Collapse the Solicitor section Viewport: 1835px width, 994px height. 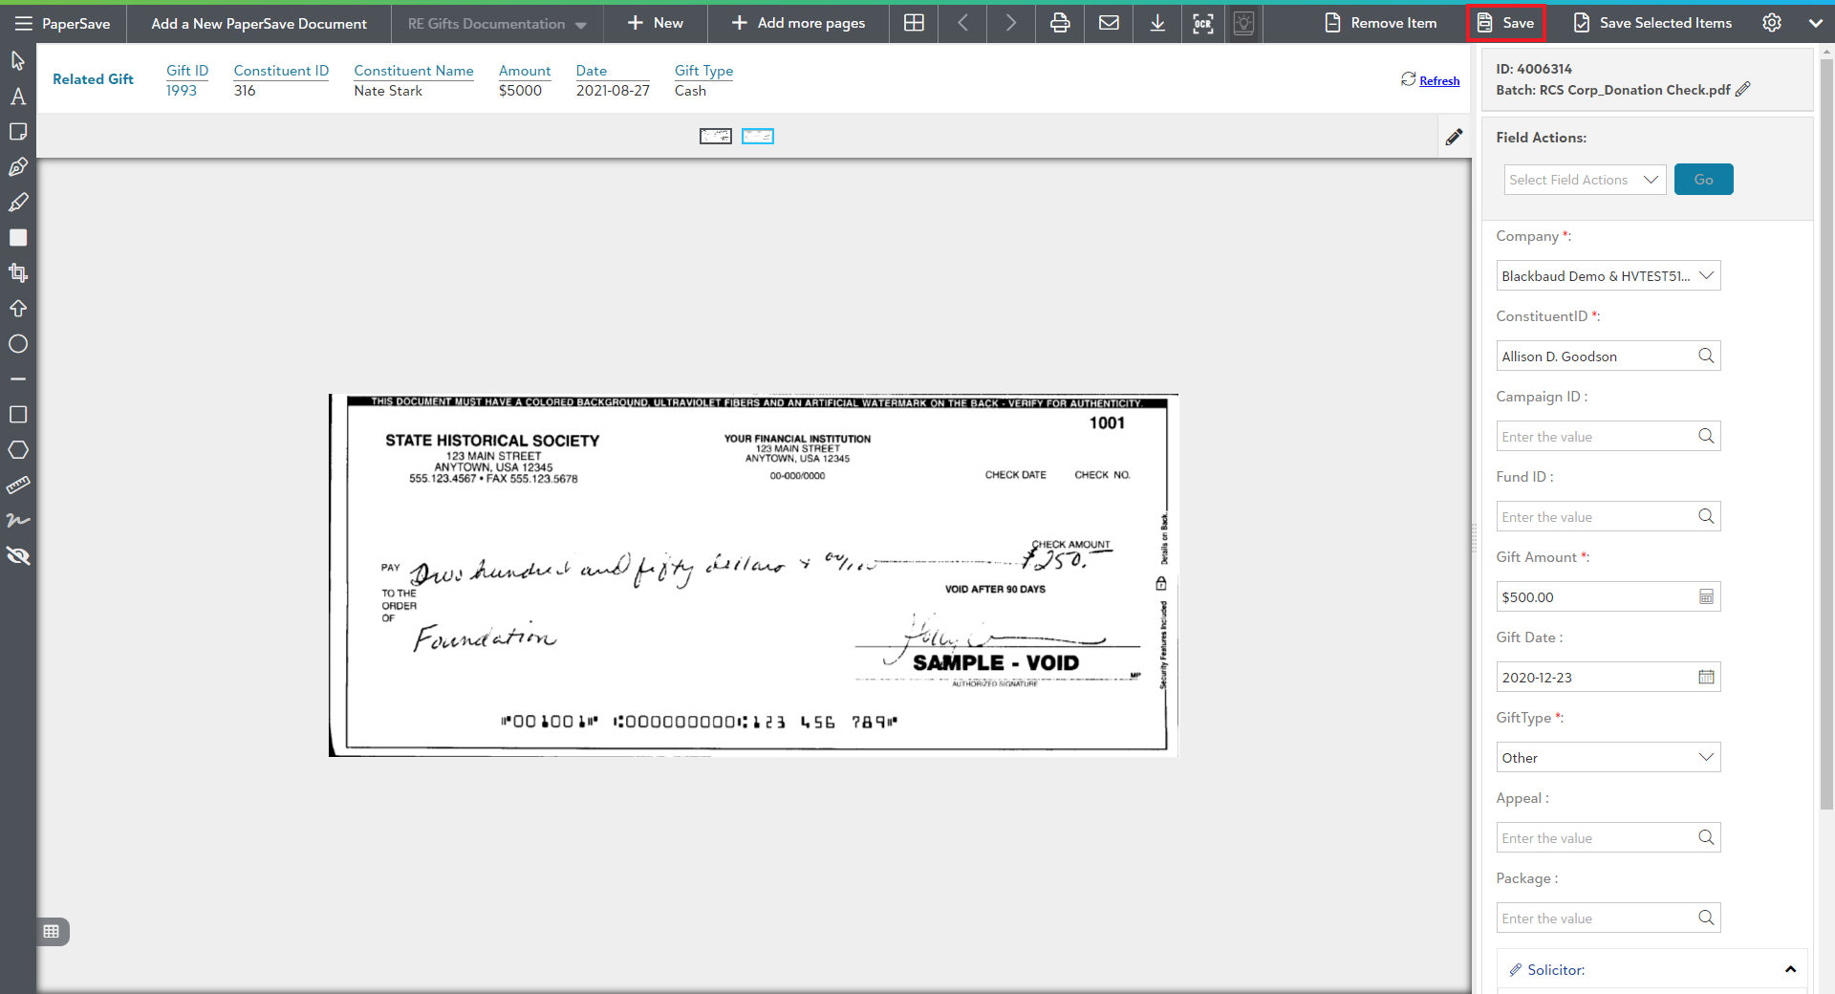[x=1790, y=970]
